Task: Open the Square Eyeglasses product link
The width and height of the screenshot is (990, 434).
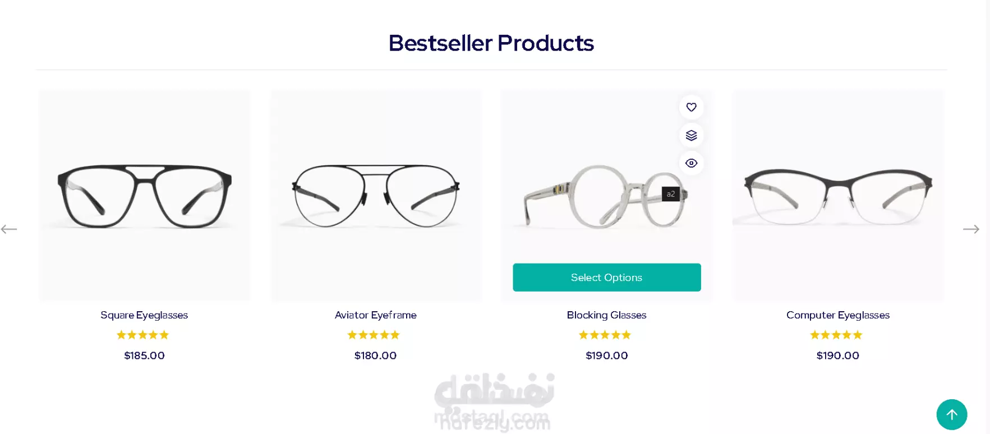Action: coord(144,315)
